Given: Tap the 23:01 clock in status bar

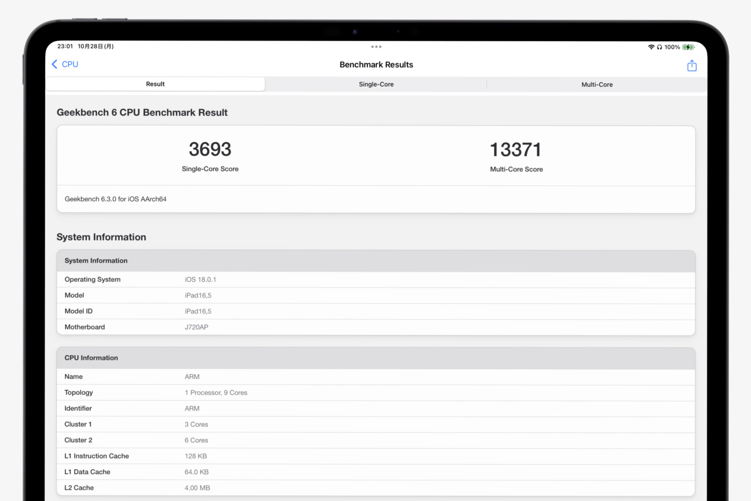Looking at the screenshot, I should [x=65, y=47].
